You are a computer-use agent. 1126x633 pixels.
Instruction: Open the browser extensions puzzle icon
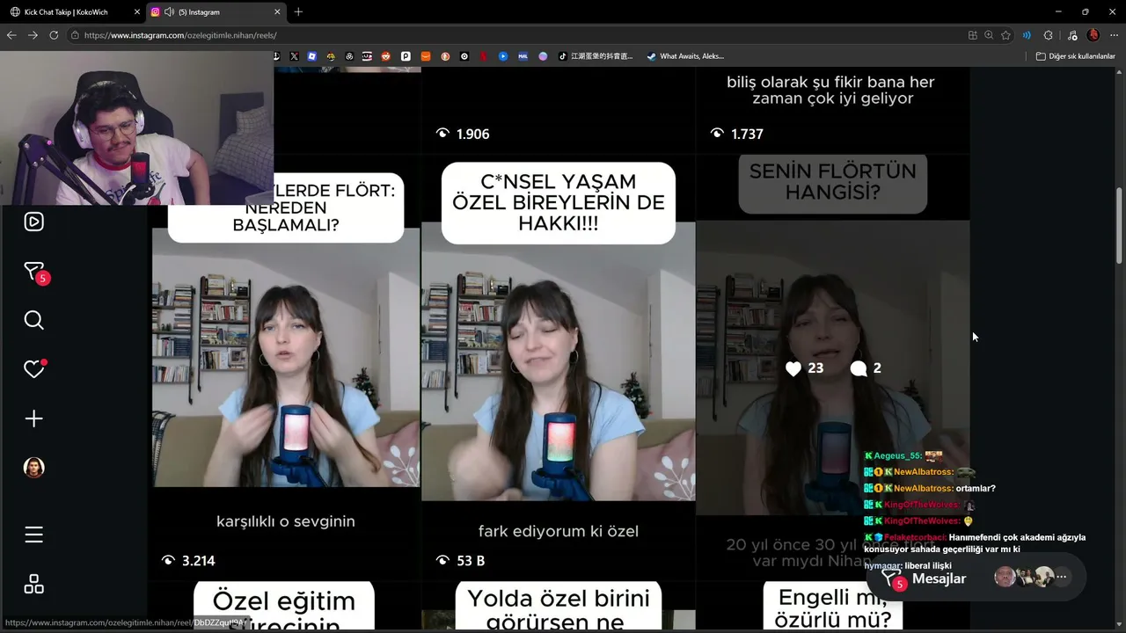[x=1048, y=35]
